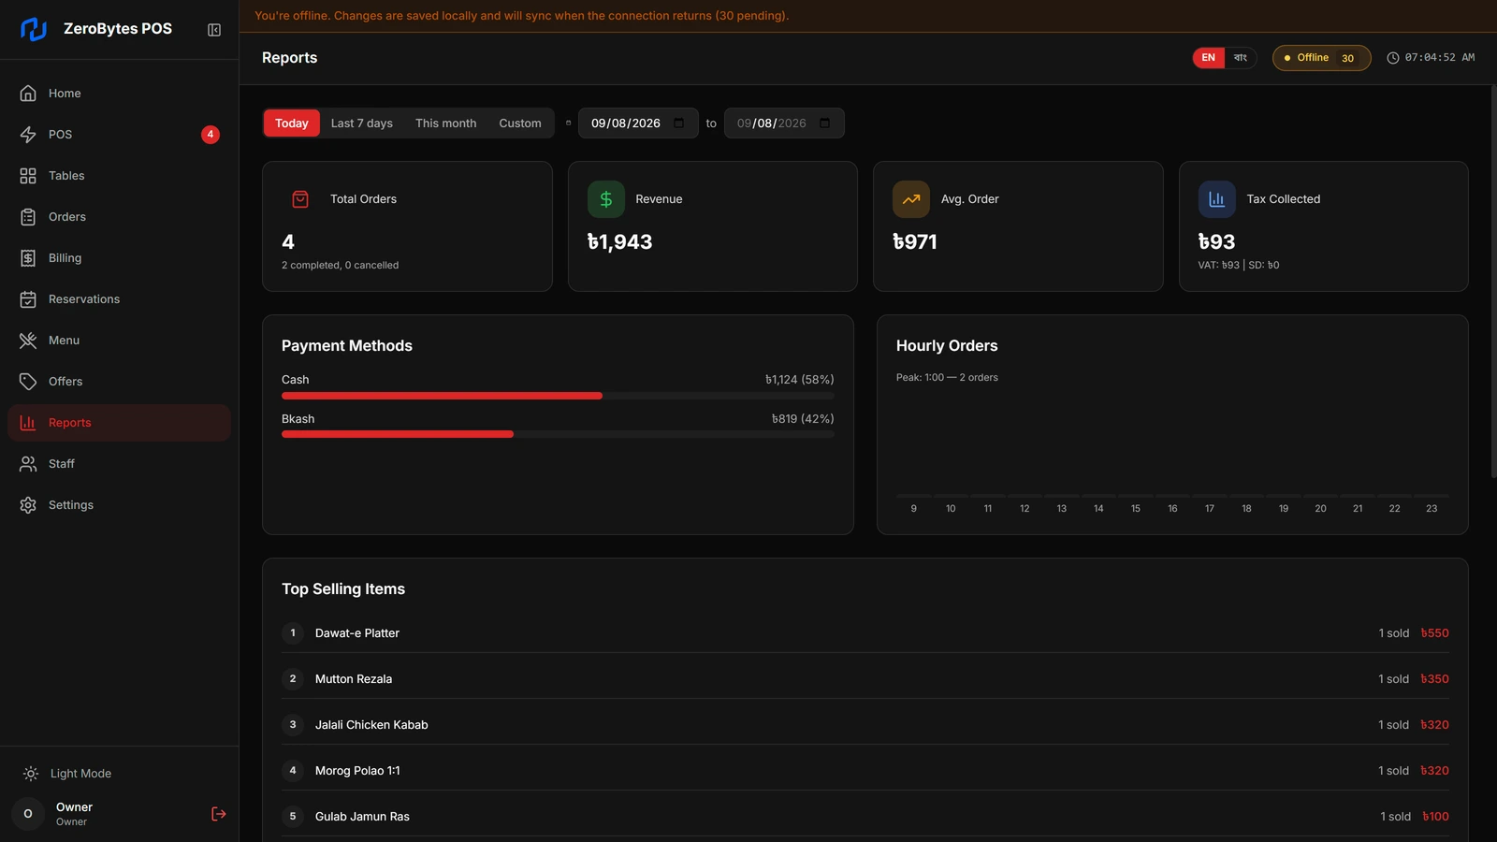Click the Morog Polao 1:1 row
The width and height of the screenshot is (1497, 842).
(x=865, y=771)
